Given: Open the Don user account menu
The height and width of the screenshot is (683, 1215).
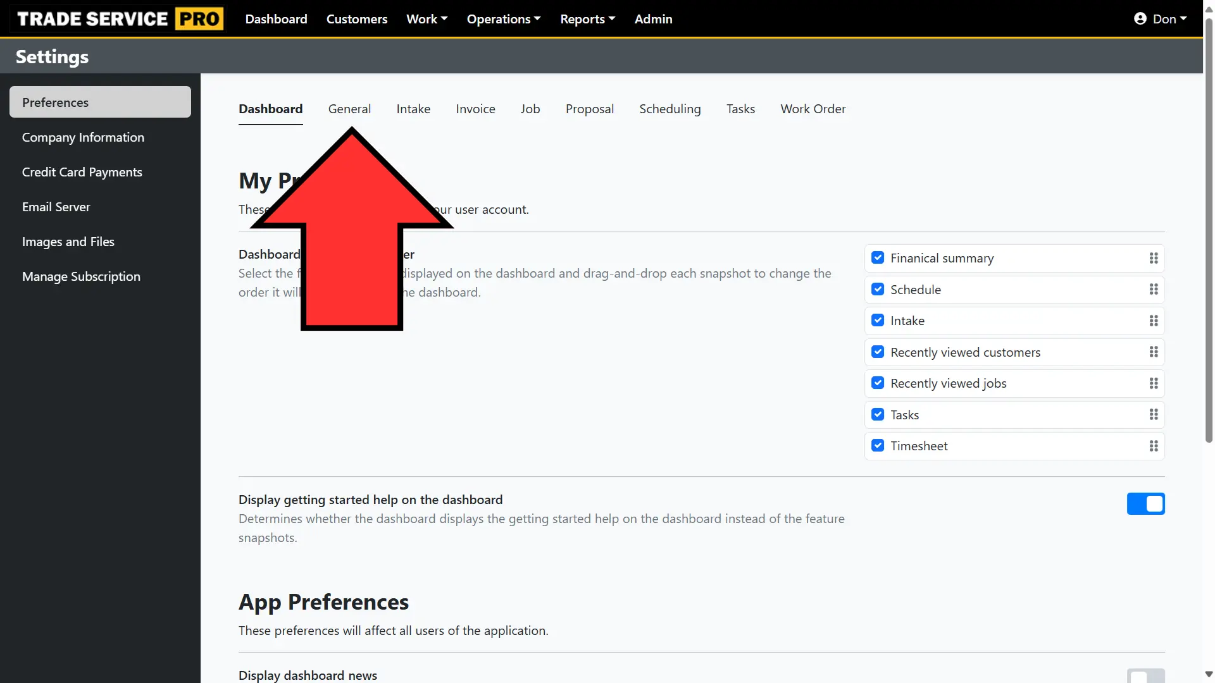Looking at the screenshot, I should pos(1160,19).
